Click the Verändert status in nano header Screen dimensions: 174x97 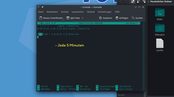[132, 23]
